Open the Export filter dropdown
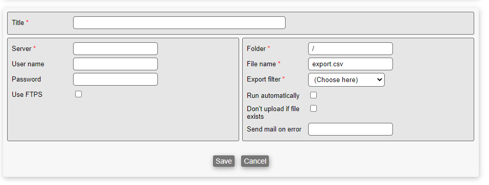This screenshot has width=489, height=185. [x=346, y=80]
